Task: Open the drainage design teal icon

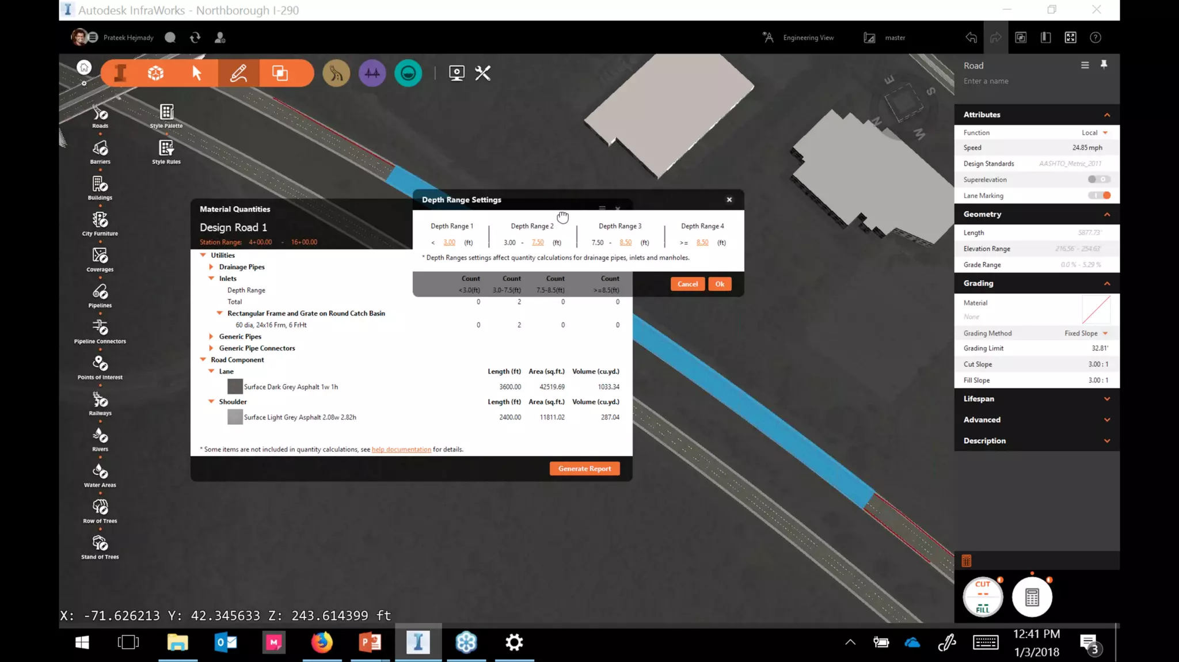Action: [x=408, y=73]
